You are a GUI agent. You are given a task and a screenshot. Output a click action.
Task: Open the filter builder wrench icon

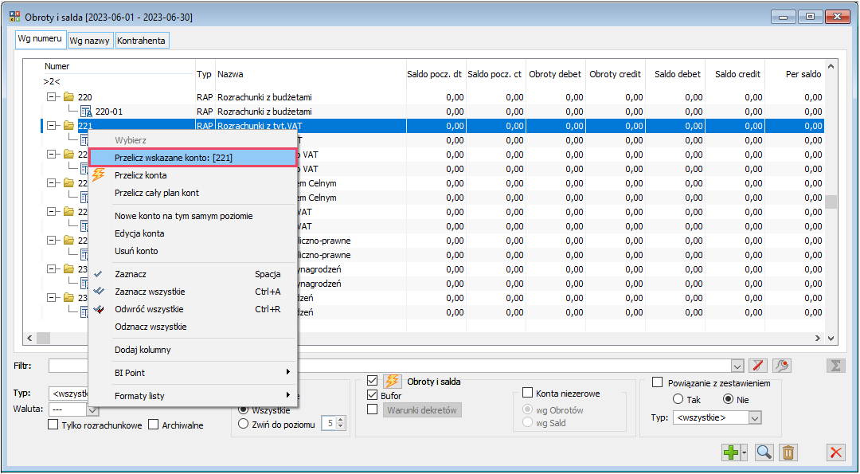point(782,366)
